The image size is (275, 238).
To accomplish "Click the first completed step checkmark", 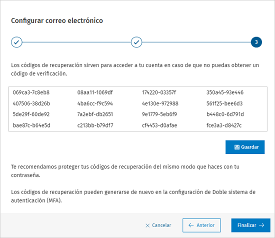I will pos(16,42).
